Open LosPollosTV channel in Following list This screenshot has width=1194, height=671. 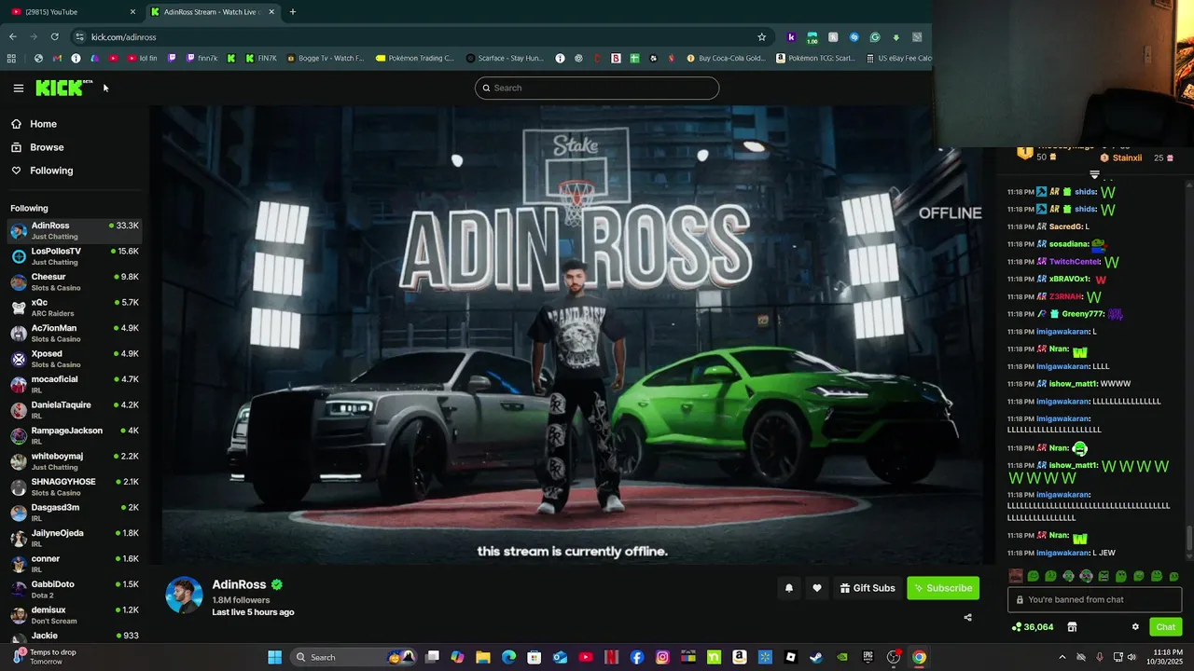click(75, 256)
